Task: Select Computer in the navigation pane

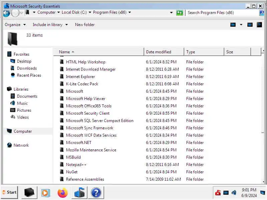Action: pyautogui.click(x=23, y=131)
